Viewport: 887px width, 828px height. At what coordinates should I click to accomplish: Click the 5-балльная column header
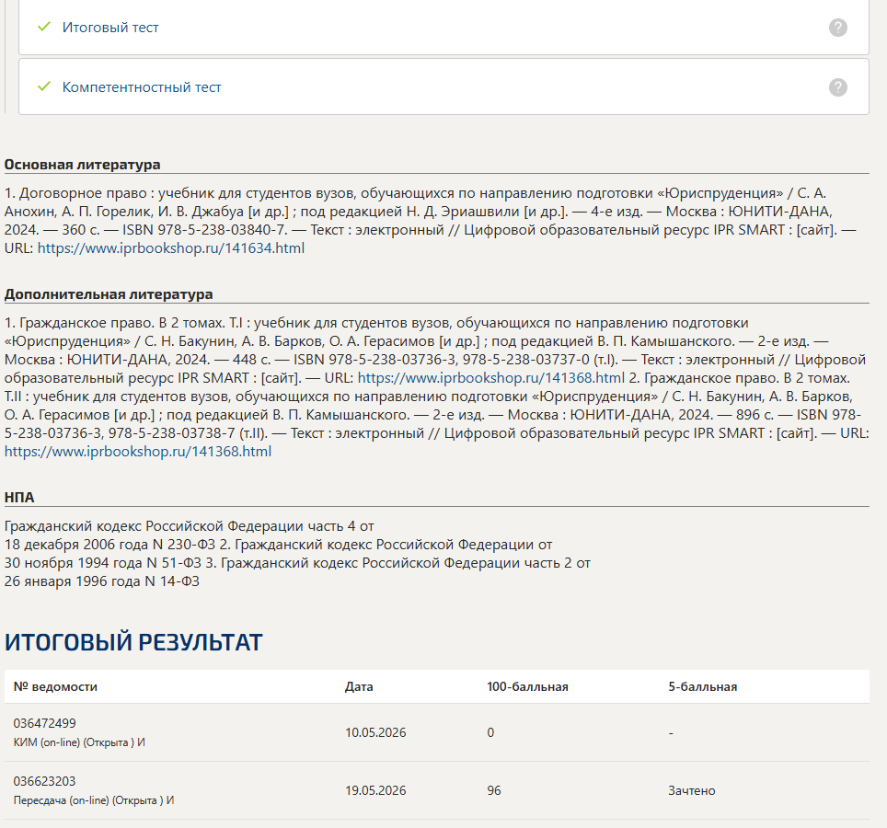point(703,686)
